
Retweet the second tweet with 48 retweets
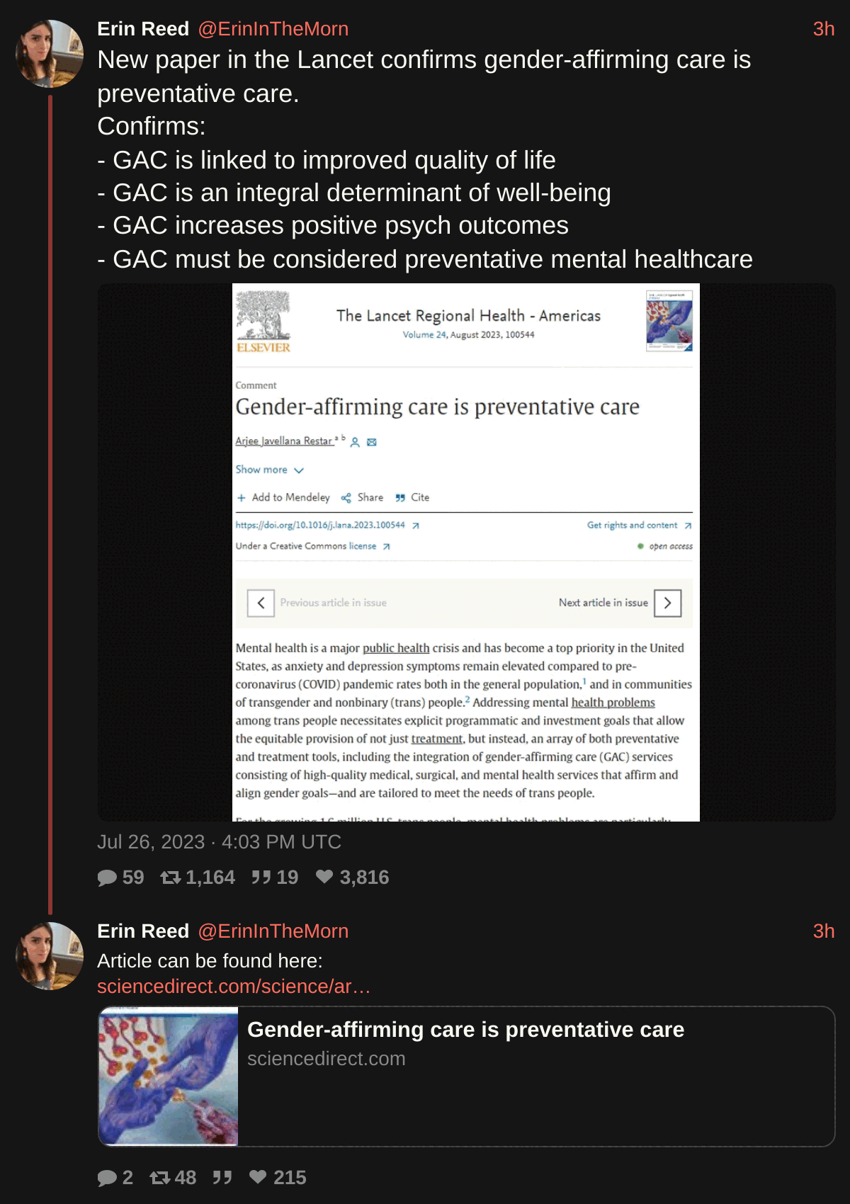click(x=160, y=1178)
